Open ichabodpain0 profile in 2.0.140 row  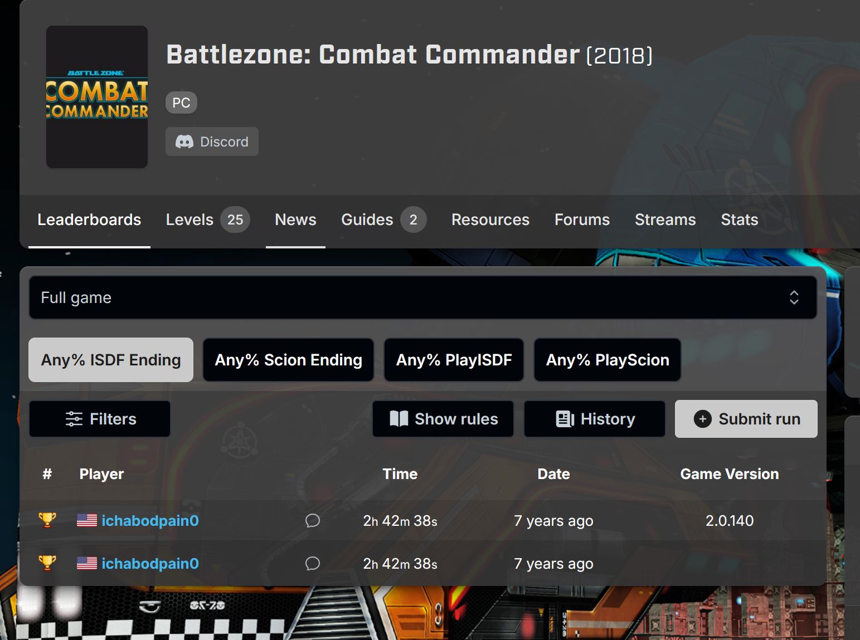(150, 520)
